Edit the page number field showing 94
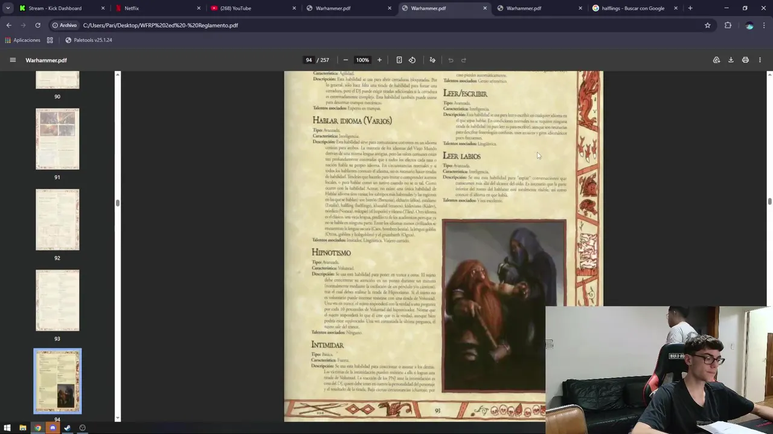The image size is (773, 434). 309,60
